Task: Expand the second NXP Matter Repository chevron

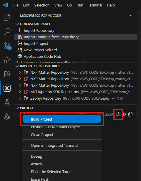Action: [x=20, y=79]
